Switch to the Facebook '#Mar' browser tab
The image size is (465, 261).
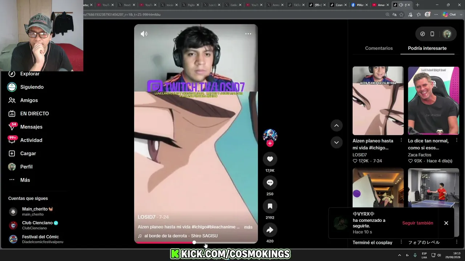pos(360,5)
